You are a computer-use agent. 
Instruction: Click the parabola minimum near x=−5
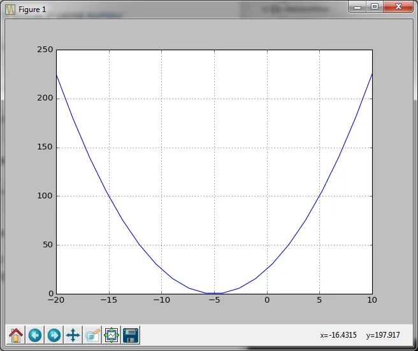(214, 293)
